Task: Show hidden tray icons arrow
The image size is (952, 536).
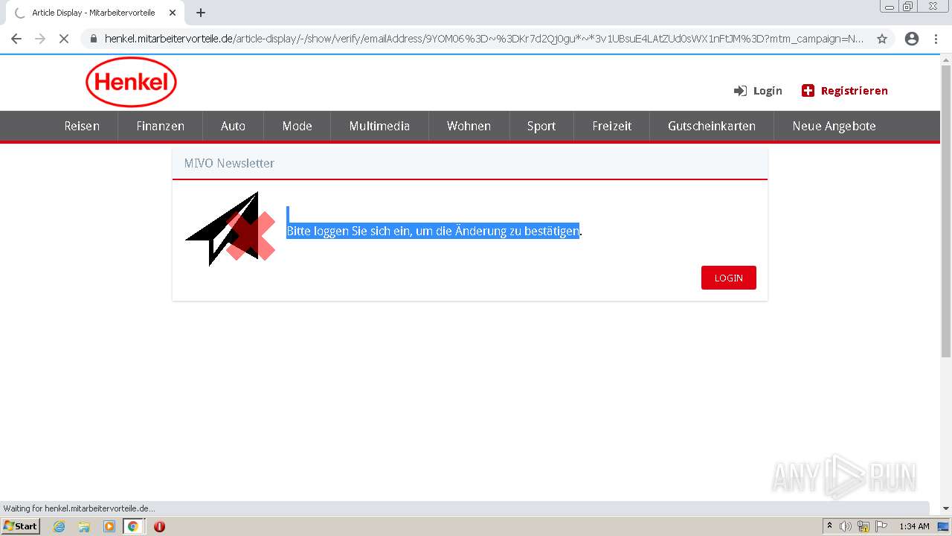Action: click(x=829, y=526)
